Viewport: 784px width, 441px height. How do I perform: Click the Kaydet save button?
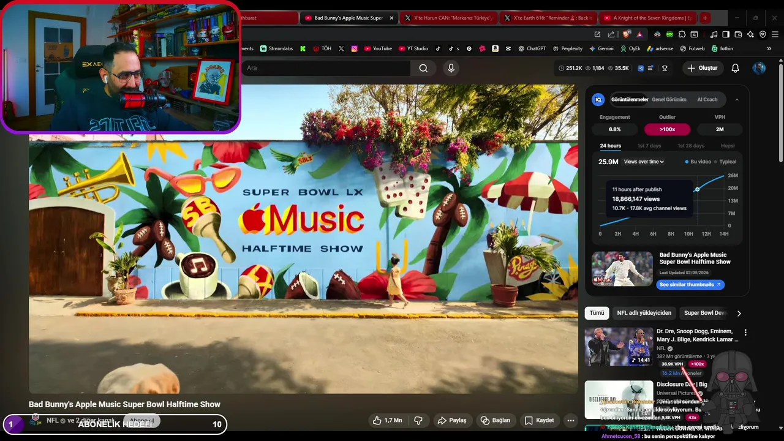pyautogui.click(x=539, y=420)
